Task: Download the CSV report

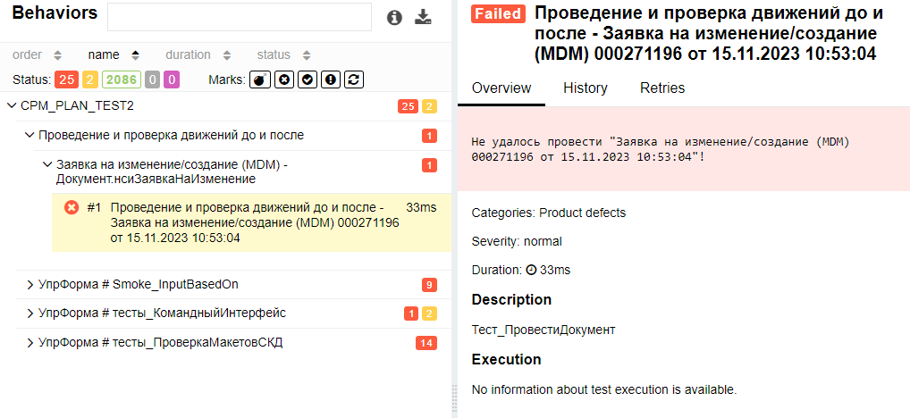Action: (x=423, y=17)
